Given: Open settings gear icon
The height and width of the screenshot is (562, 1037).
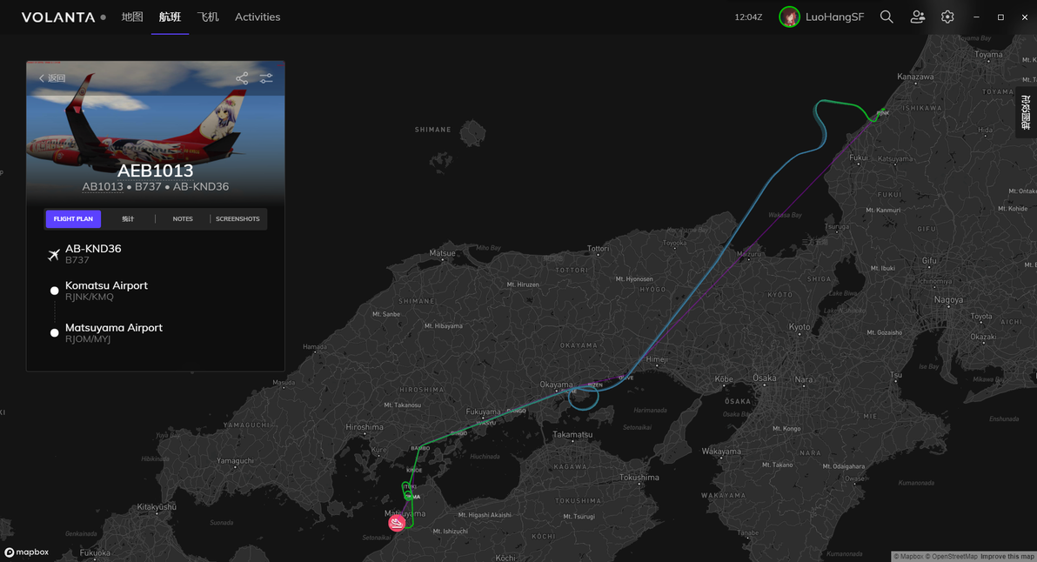Looking at the screenshot, I should tap(947, 17).
